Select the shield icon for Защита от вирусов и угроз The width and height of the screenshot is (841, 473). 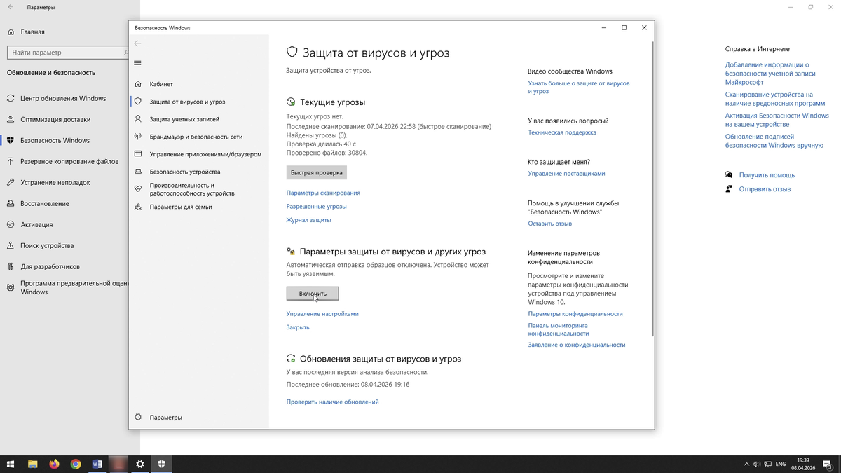click(x=137, y=102)
